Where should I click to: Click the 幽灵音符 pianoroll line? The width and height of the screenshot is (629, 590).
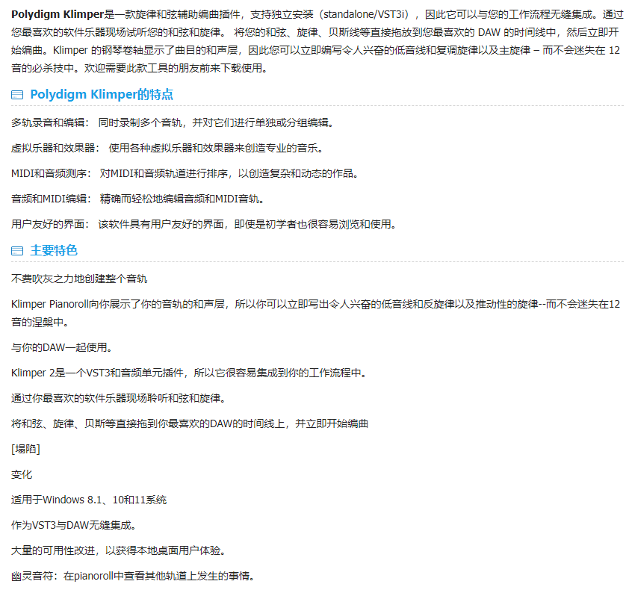(133, 576)
